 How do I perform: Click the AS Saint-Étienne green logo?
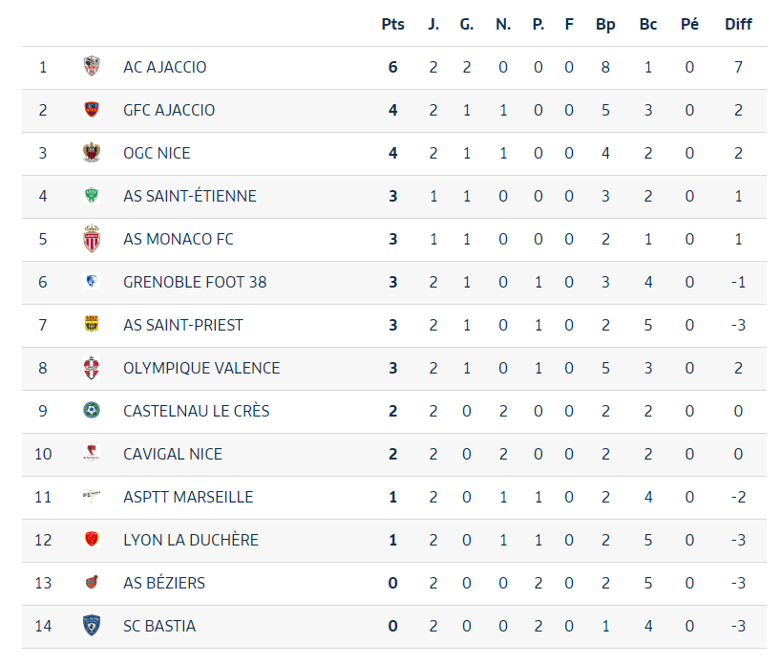click(92, 196)
